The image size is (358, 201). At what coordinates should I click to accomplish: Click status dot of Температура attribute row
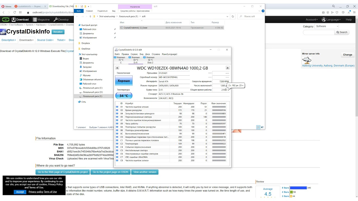pos(117,144)
